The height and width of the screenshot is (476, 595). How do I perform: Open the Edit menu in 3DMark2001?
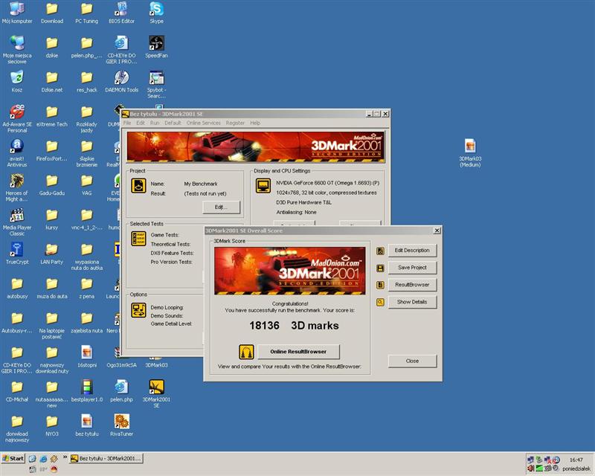point(141,123)
